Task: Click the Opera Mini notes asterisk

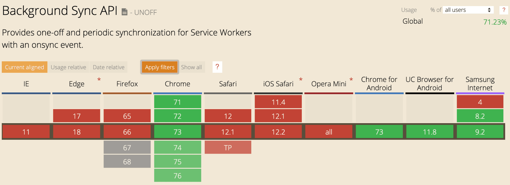Action: pos(351,80)
